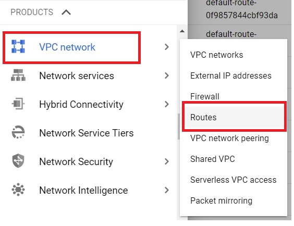Click the Network services hierarchy icon
294x226 pixels.
(x=18, y=75)
